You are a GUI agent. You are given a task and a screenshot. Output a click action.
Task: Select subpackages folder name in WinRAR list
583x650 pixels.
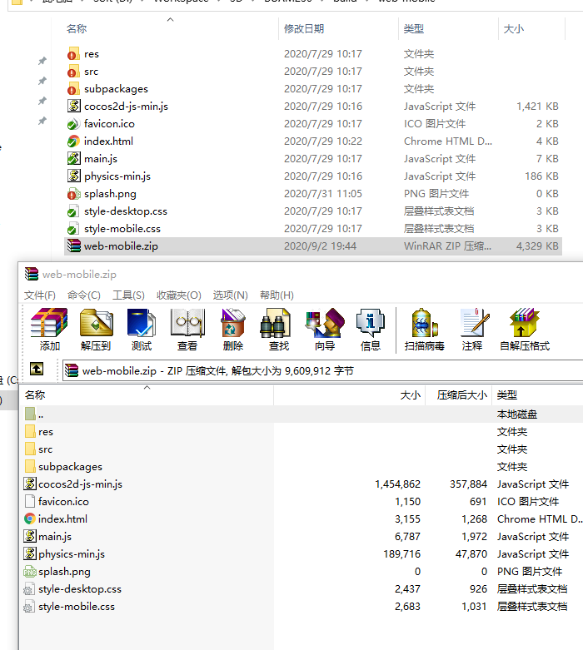pyautogui.click(x=70, y=467)
